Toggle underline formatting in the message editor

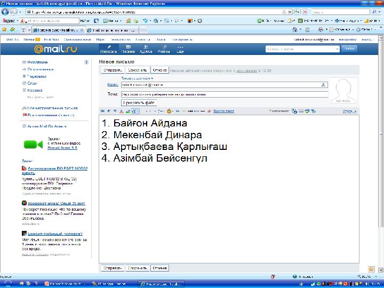pyautogui.click(x=115, y=111)
